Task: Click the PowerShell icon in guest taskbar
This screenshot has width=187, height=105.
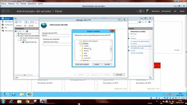Action: pos(14,94)
